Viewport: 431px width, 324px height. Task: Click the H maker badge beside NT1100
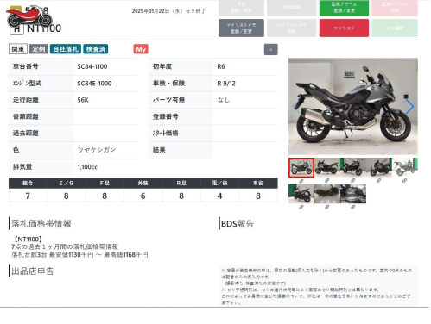click(x=16, y=28)
